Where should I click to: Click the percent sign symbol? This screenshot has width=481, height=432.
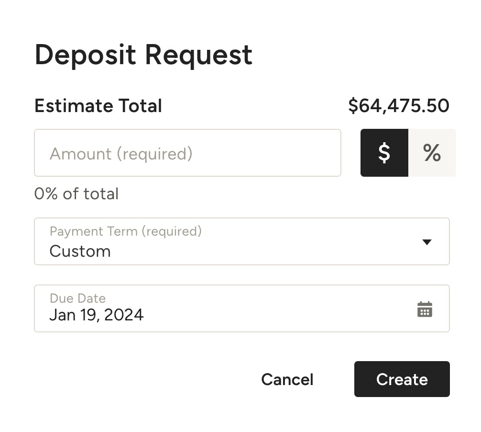coord(432,153)
